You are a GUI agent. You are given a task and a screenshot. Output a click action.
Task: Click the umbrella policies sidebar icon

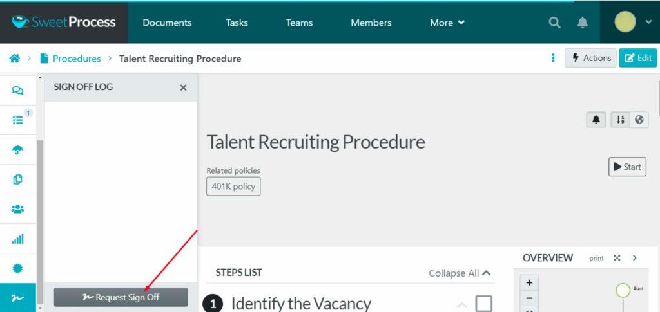point(18,150)
